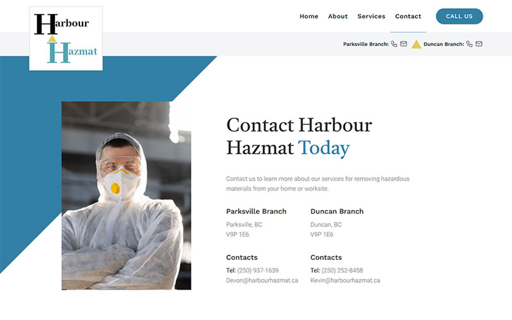Email Kevin@harbourhazmat.ca

coord(345,280)
